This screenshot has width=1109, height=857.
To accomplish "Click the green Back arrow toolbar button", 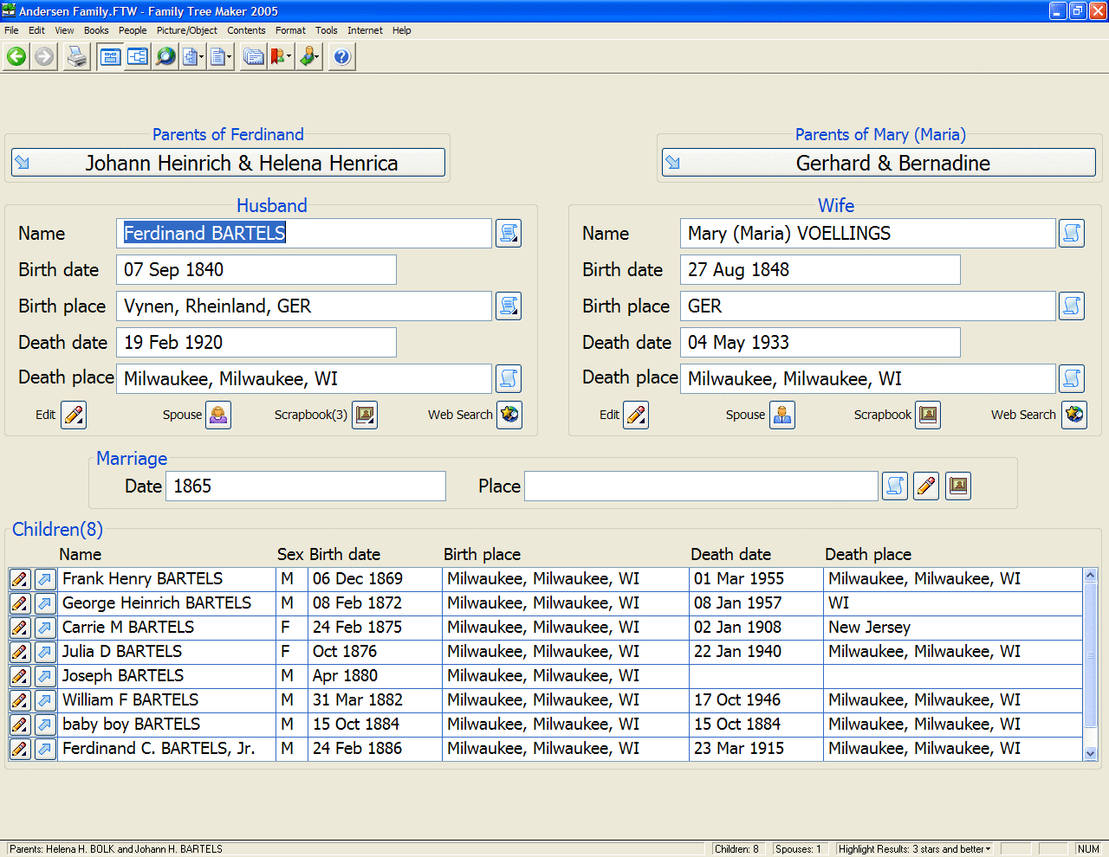I will [16, 57].
